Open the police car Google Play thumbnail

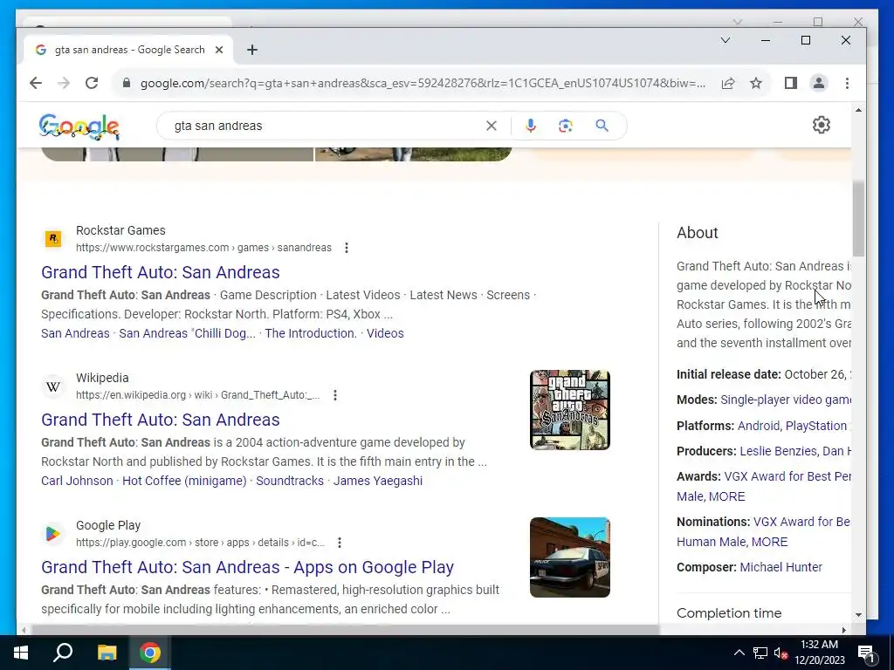(x=569, y=557)
